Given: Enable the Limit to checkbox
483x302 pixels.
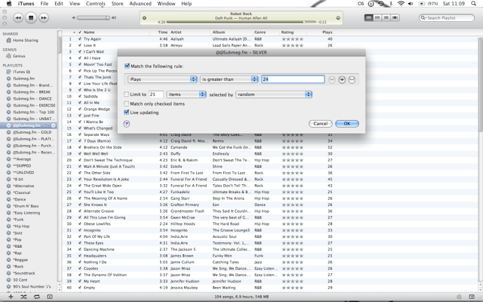Looking at the screenshot, I should (x=127, y=95).
